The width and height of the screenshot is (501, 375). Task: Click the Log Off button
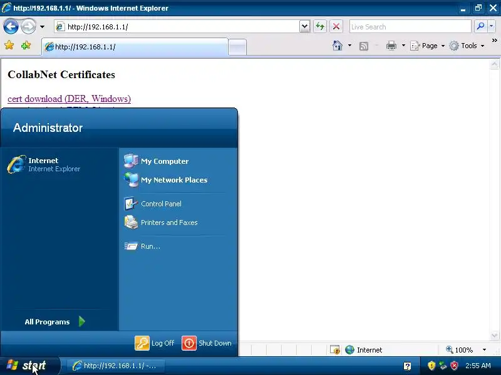[155, 343]
